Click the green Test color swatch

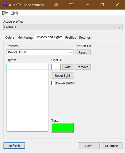click(62, 128)
